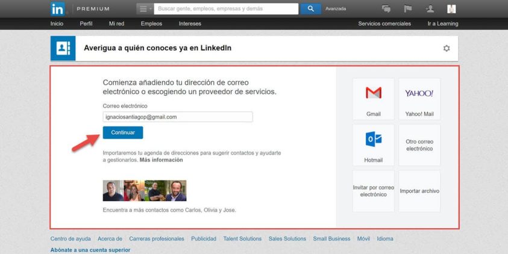
Task: Open the Mi red menu item
Action: point(117,23)
